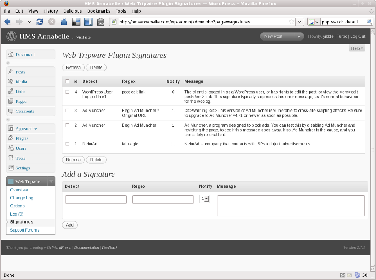Click the Comments bubble icon

(11, 111)
